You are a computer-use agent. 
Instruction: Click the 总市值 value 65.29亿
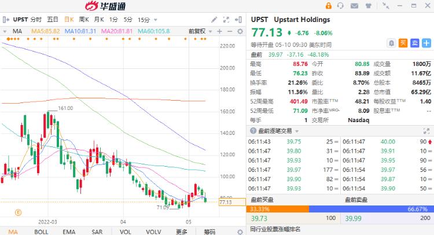[x=421, y=92]
